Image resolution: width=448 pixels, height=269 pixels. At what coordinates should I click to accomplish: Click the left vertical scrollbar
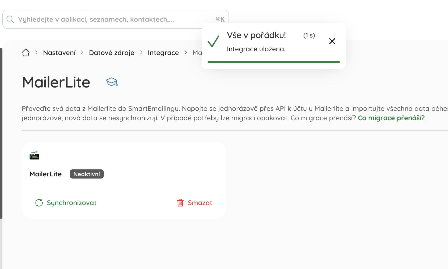click(1, 133)
